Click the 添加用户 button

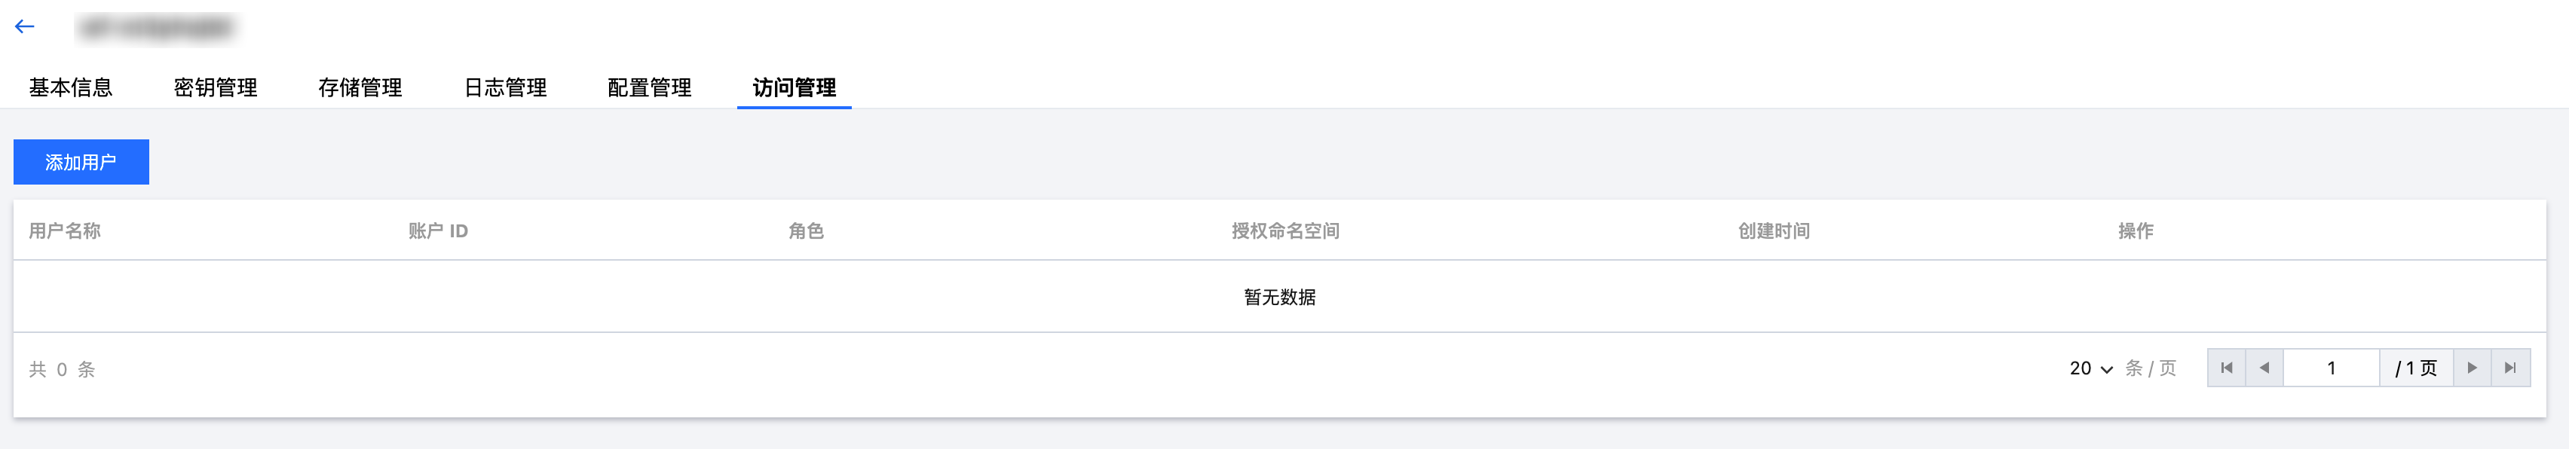[81, 162]
